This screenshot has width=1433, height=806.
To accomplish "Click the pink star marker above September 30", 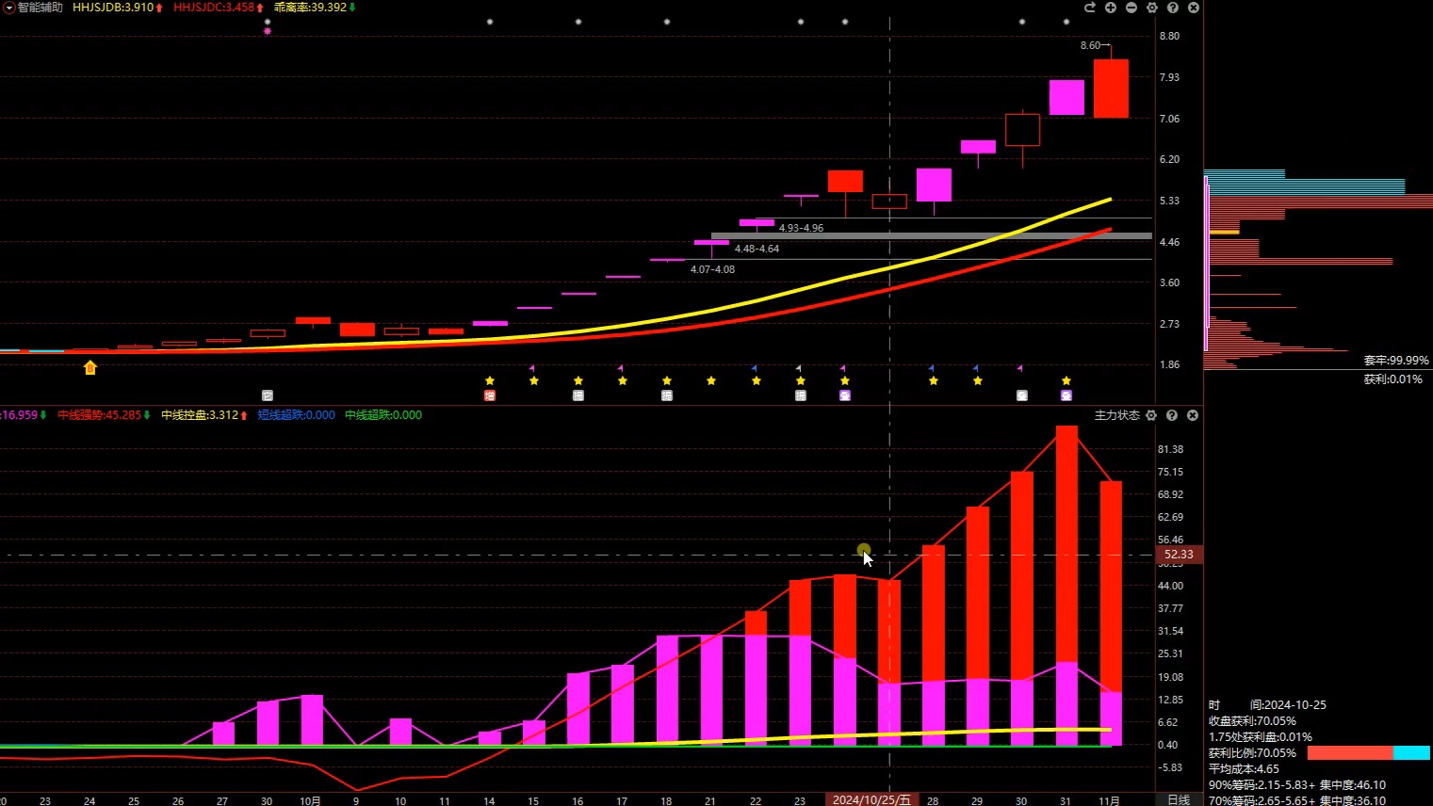I will click(x=268, y=31).
